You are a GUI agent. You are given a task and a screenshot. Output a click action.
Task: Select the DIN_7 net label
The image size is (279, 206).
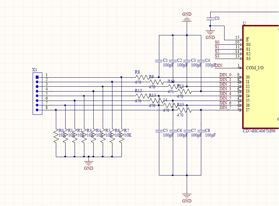[x=225, y=108]
